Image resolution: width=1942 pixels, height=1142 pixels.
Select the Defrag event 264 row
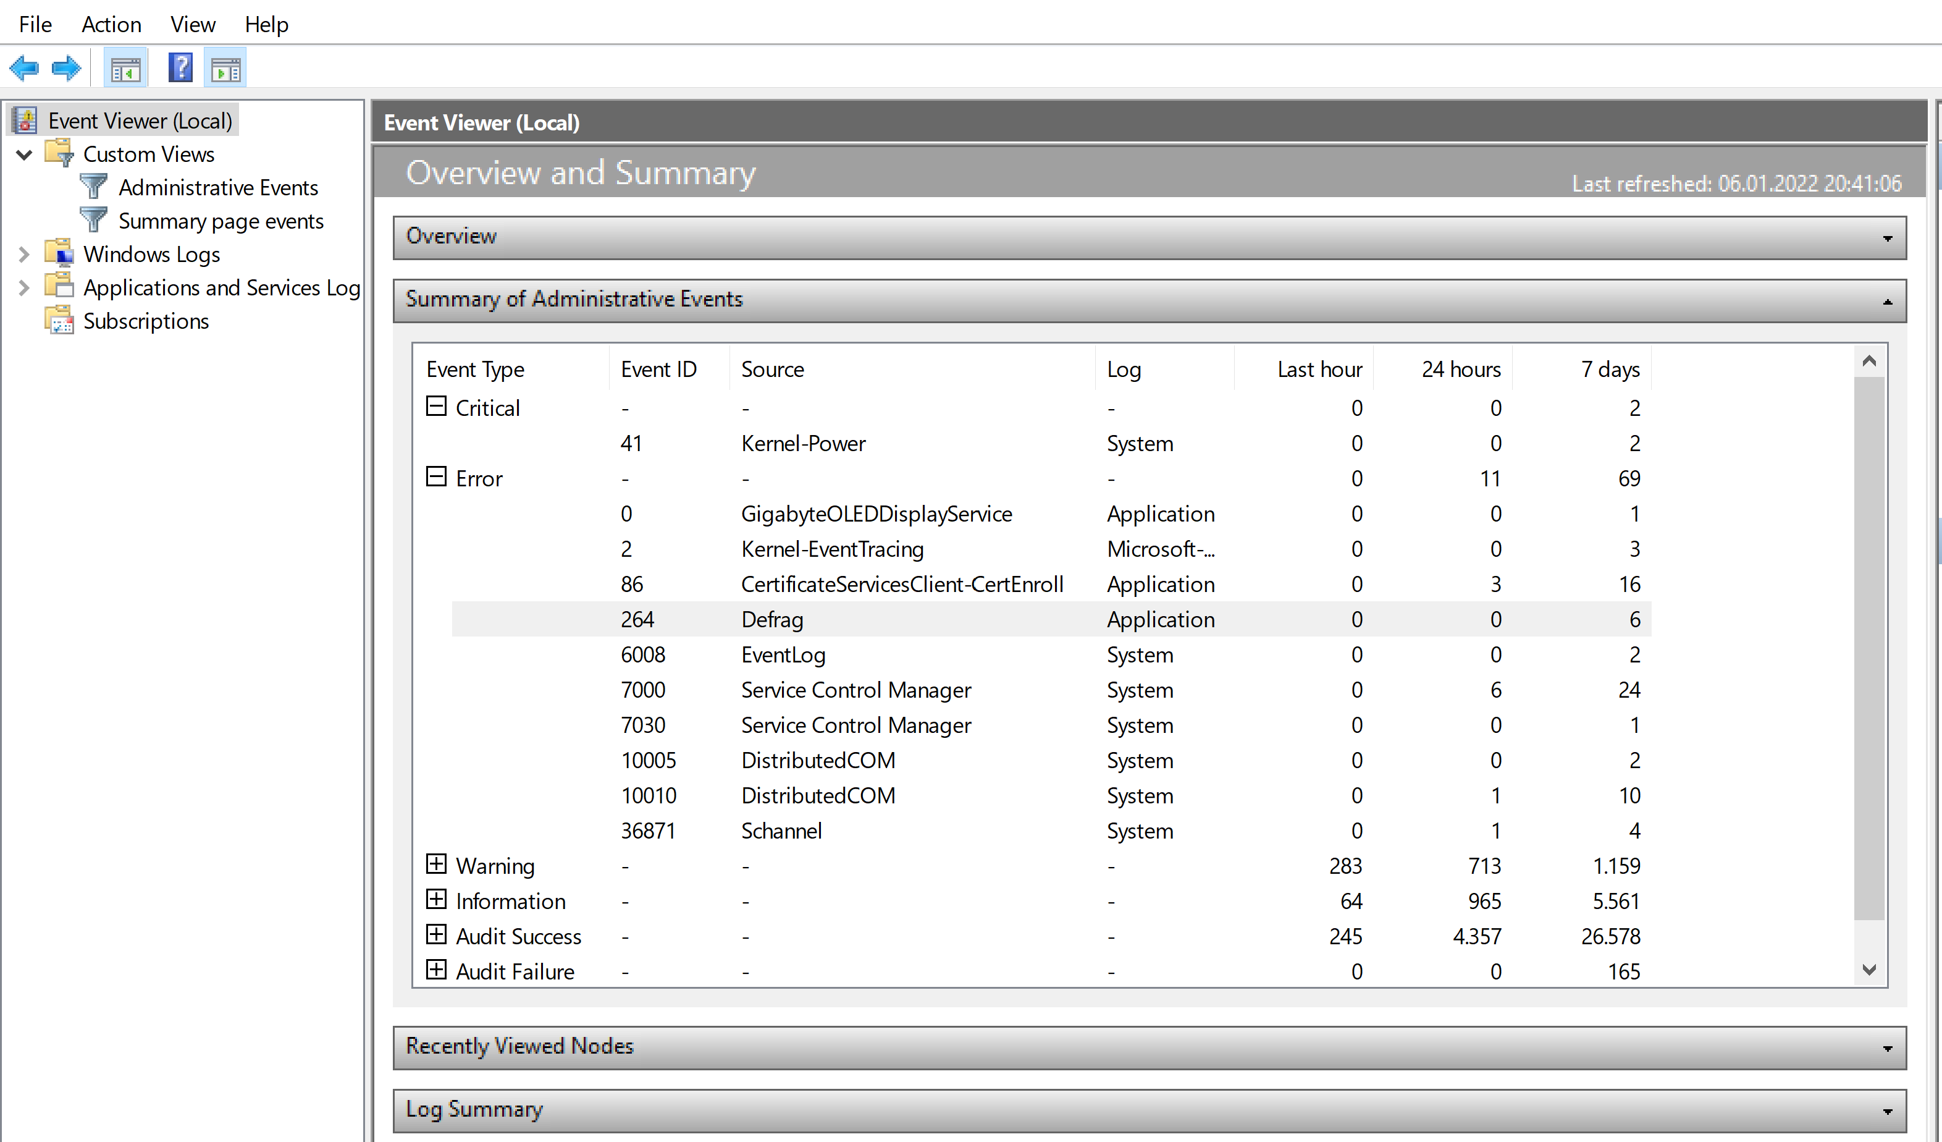click(771, 620)
